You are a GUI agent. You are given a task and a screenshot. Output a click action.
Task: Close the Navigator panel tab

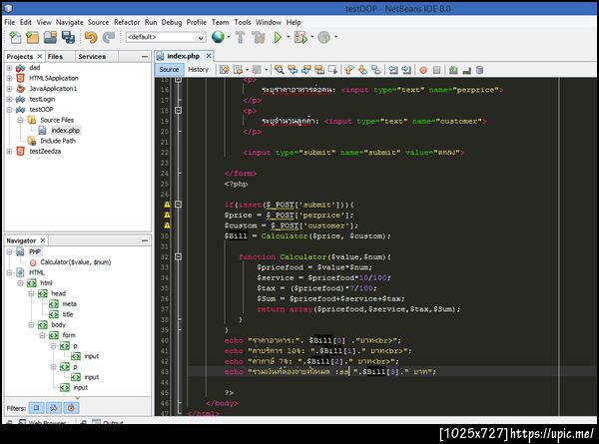click(x=42, y=240)
